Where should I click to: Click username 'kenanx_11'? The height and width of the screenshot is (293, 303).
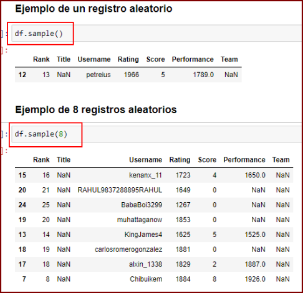[x=145, y=175]
